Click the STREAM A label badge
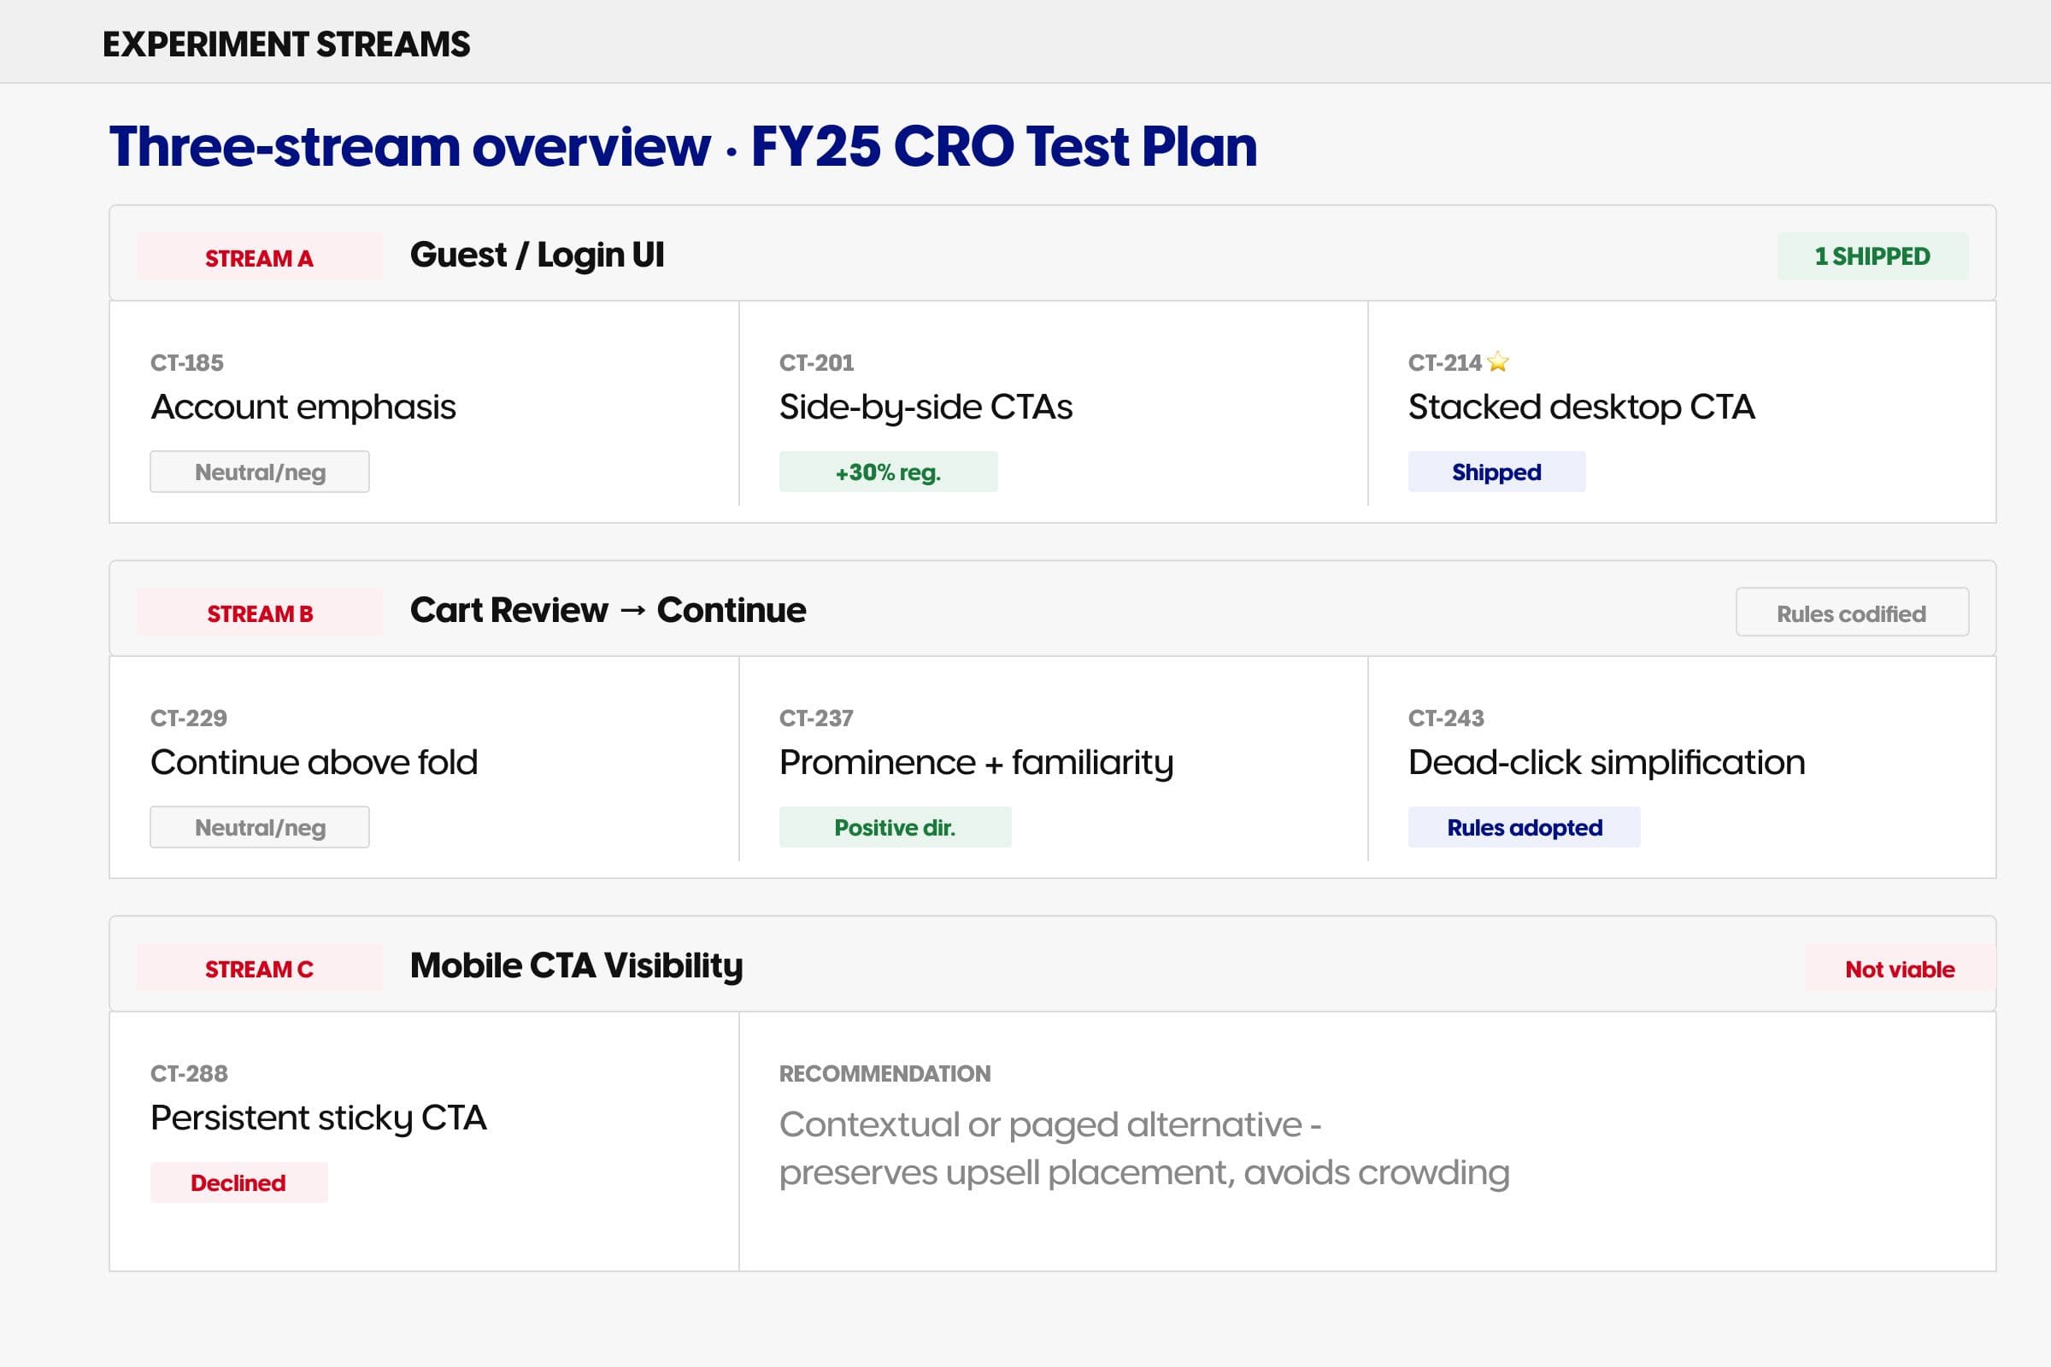The width and height of the screenshot is (2051, 1367). click(259, 257)
